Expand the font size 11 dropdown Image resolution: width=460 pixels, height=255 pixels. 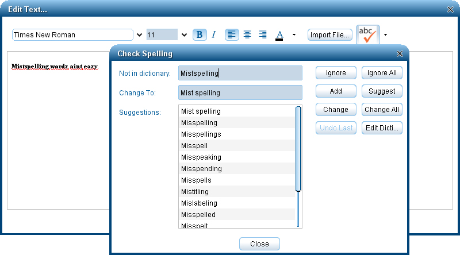[184, 35]
